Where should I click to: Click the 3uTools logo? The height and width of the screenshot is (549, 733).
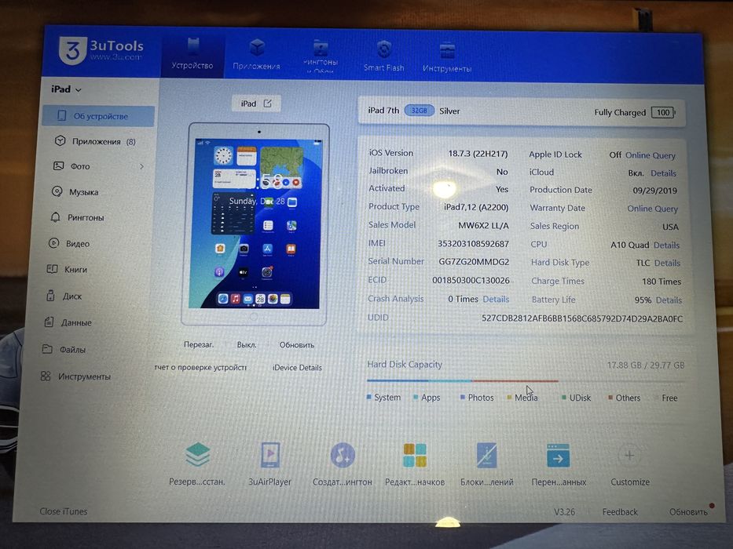101,51
